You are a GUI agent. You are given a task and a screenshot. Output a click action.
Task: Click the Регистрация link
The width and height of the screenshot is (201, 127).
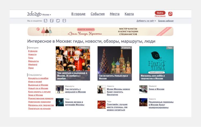coord(160,16)
